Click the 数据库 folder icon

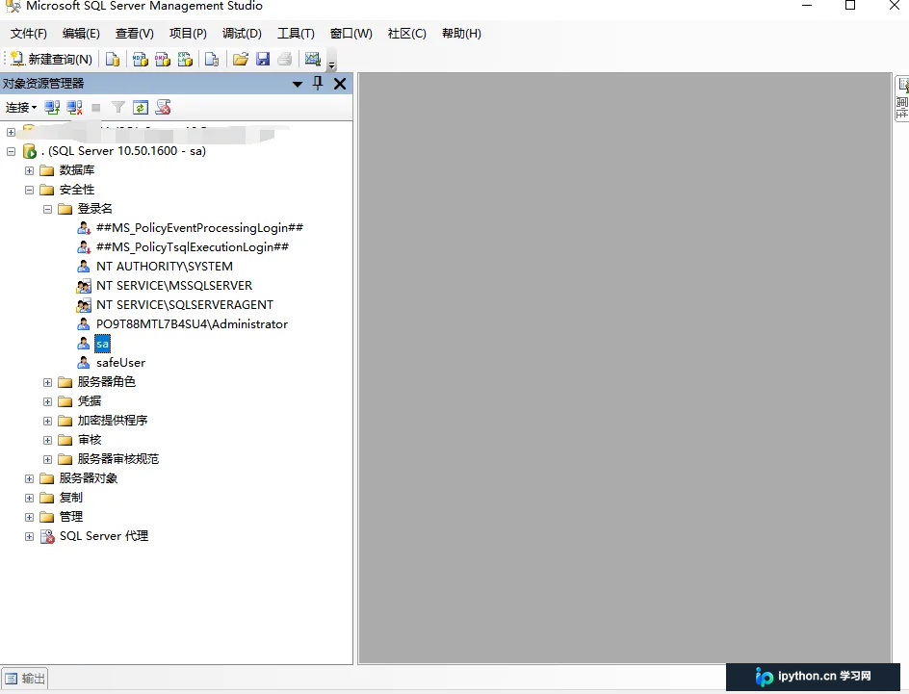47,171
